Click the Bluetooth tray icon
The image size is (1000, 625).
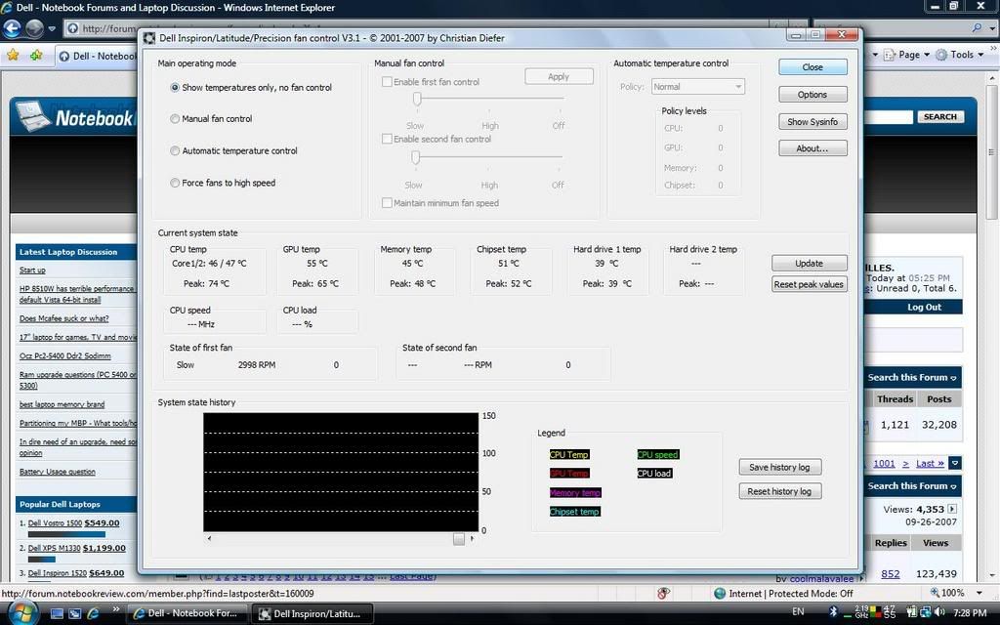(x=833, y=612)
